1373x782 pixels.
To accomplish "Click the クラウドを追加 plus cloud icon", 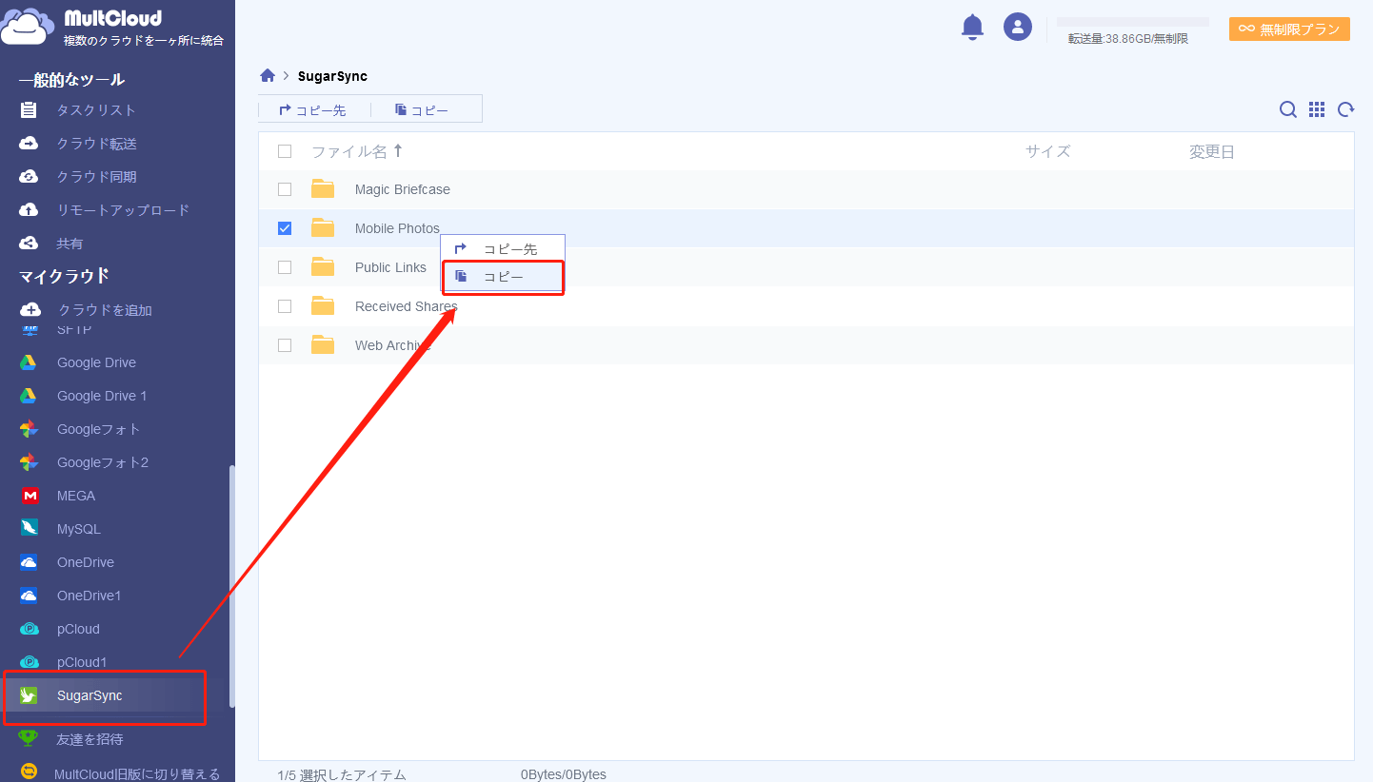I will (30, 309).
